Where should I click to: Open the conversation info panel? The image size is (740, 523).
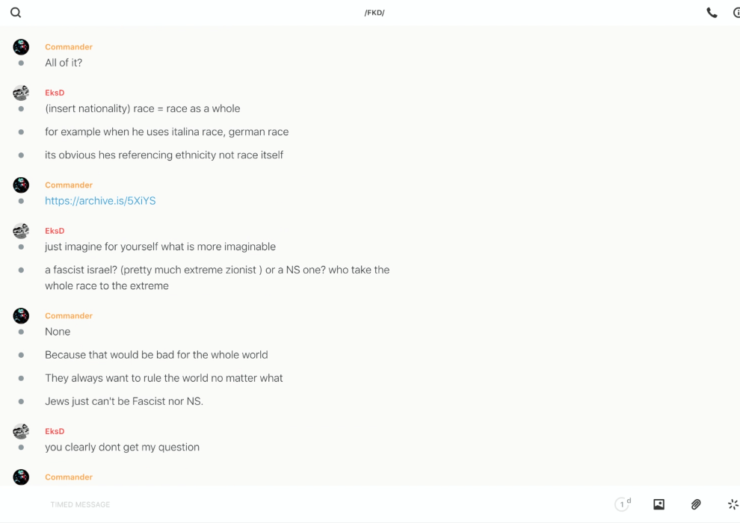[736, 13]
